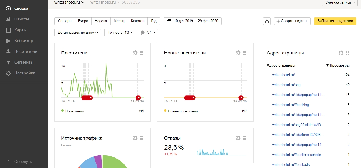The width and height of the screenshot is (361, 168).
Task: Expand the 7/7 annotations dropdown
Action: [149, 33]
